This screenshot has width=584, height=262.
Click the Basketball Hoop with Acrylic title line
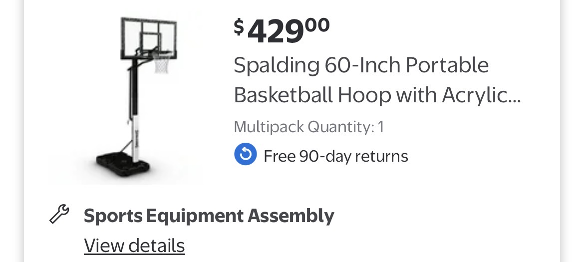(x=369, y=95)
